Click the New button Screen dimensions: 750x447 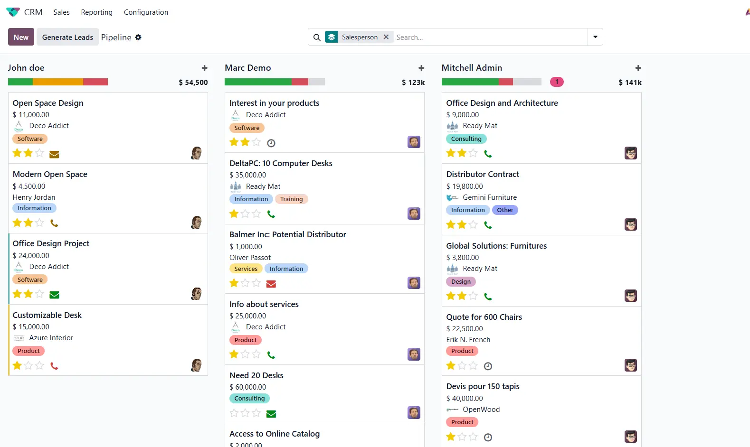pyautogui.click(x=21, y=37)
